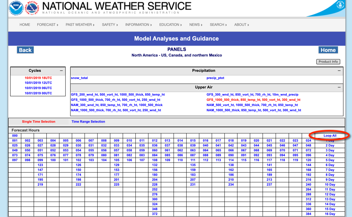Viewport: 352px width, 217px height.
Task: Select forecast hour 096
Action: [x=309, y=155]
